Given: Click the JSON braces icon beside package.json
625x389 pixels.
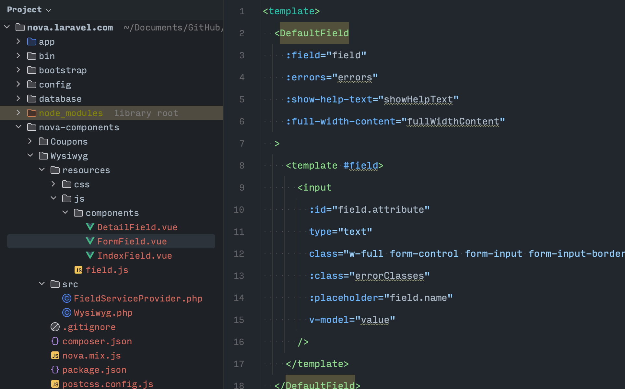Looking at the screenshot, I should point(55,370).
